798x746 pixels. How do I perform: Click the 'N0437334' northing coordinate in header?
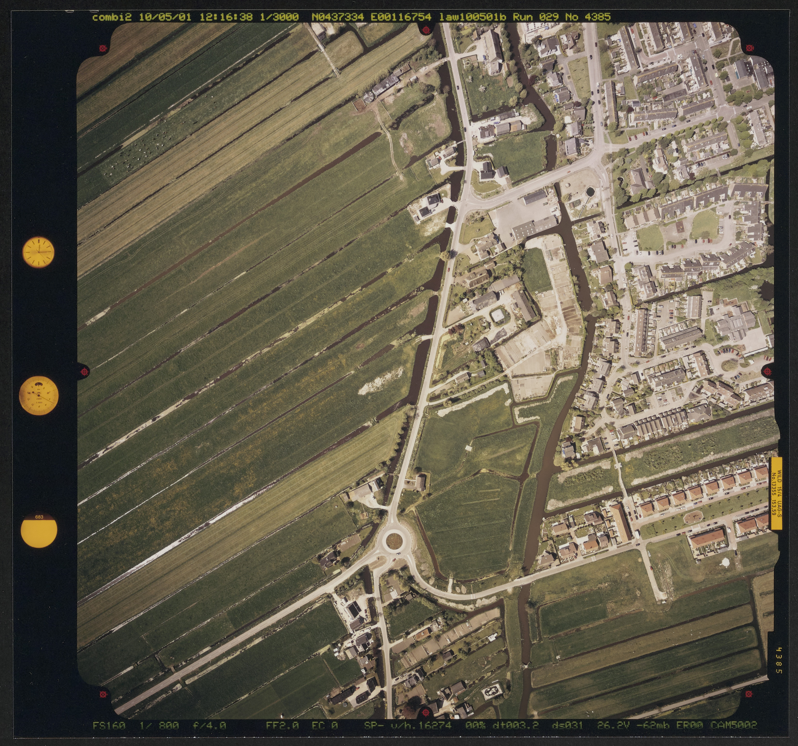(x=338, y=17)
